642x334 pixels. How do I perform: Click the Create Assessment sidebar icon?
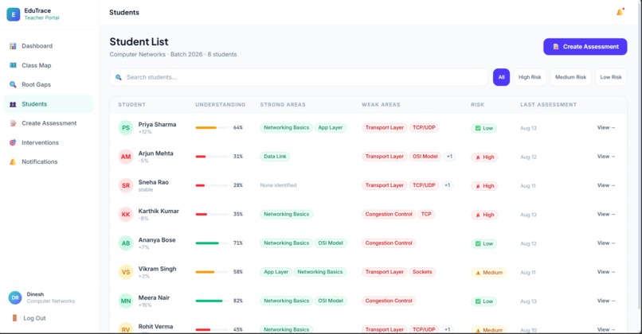pos(13,123)
